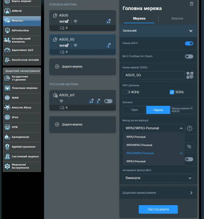The image size is (204, 219).
Task: Open the AiMesh sidebar icon
Action: (x=7, y=11)
